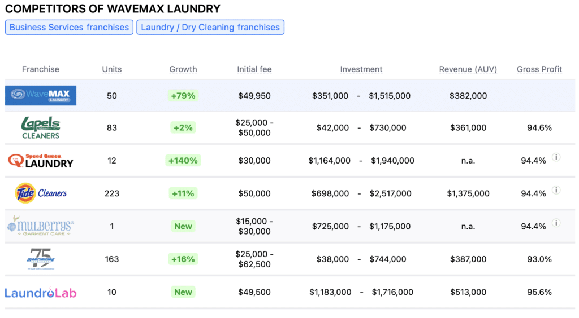Select the Speed Queen Laundry logo

point(41,161)
